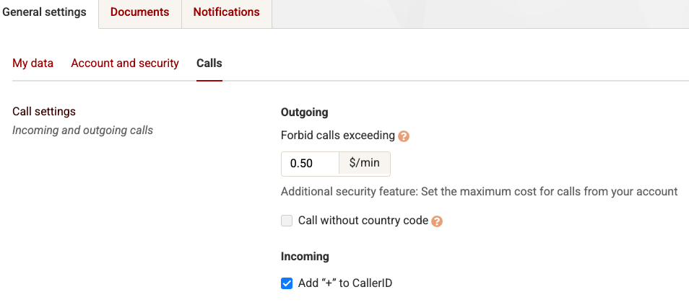The image size is (689, 305).
Task: Click the Call settings heading
Action: (x=44, y=112)
